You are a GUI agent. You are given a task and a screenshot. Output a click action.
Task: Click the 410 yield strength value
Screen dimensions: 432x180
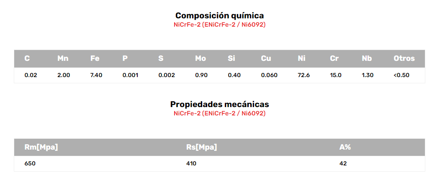pos(191,163)
